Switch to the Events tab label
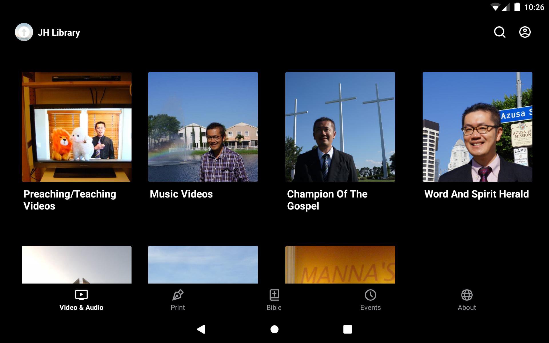549x343 pixels. [370, 308]
